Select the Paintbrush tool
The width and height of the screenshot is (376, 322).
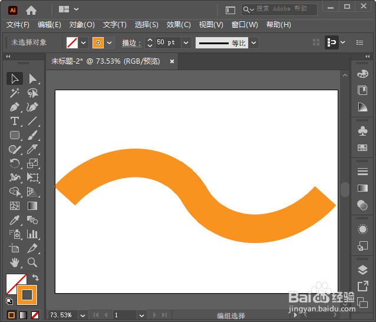click(x=32, y=135)
